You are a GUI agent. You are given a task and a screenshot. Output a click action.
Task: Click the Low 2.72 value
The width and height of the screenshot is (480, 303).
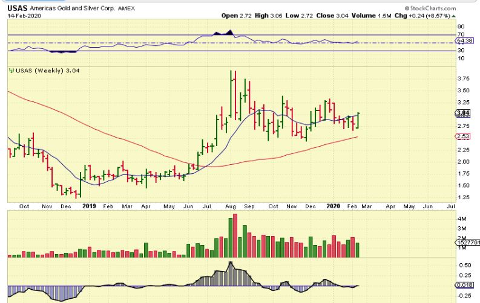[x=299, y=16]
